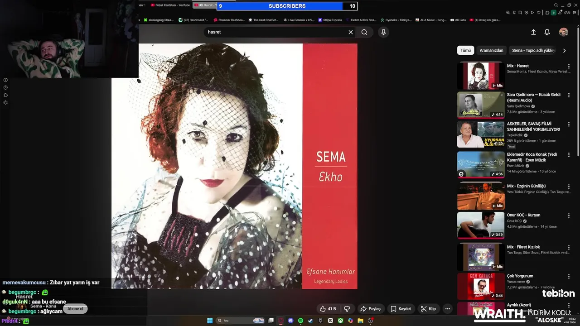Open Spotify from the taskbar
This screenshot has width=580, height=326.
coord(300,321)
